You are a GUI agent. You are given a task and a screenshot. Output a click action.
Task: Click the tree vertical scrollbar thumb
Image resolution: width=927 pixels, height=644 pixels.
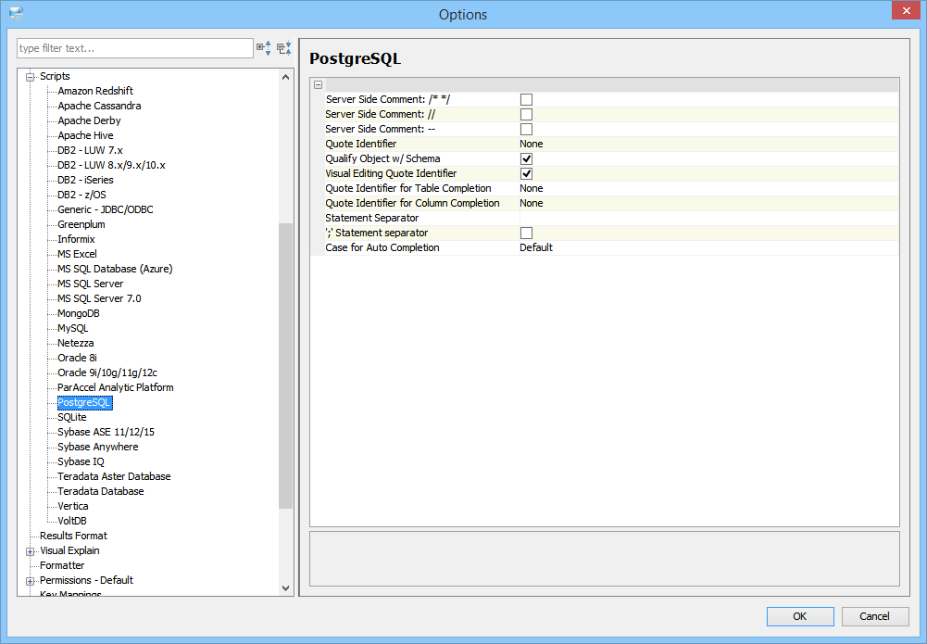pos(285,365)
